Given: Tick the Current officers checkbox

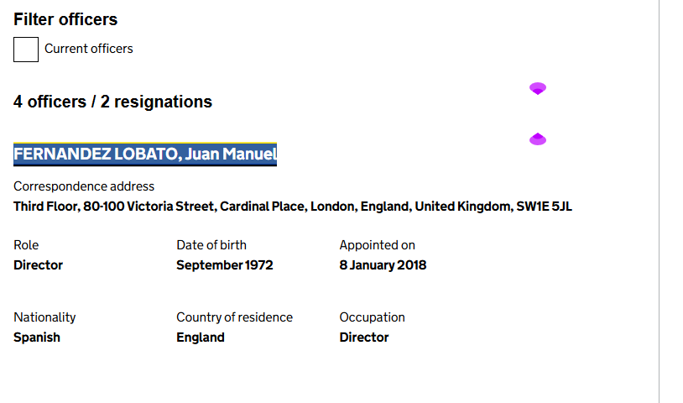Looking at the screenshot, I should point(26,49).
